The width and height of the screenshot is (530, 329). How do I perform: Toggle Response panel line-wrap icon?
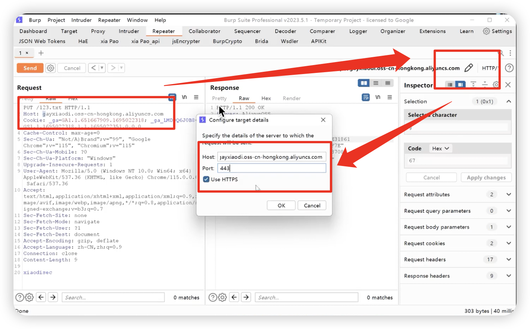click(x=365, y=97)
